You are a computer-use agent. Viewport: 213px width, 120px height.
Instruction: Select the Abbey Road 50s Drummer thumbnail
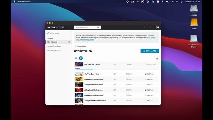tap(79, 79)
